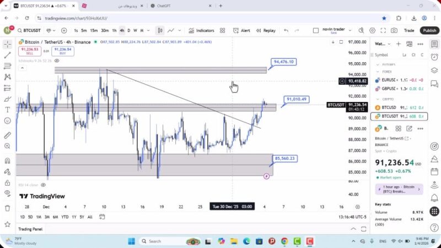
Task: Switch to the 15m timeframe
Action: (94, 30)
